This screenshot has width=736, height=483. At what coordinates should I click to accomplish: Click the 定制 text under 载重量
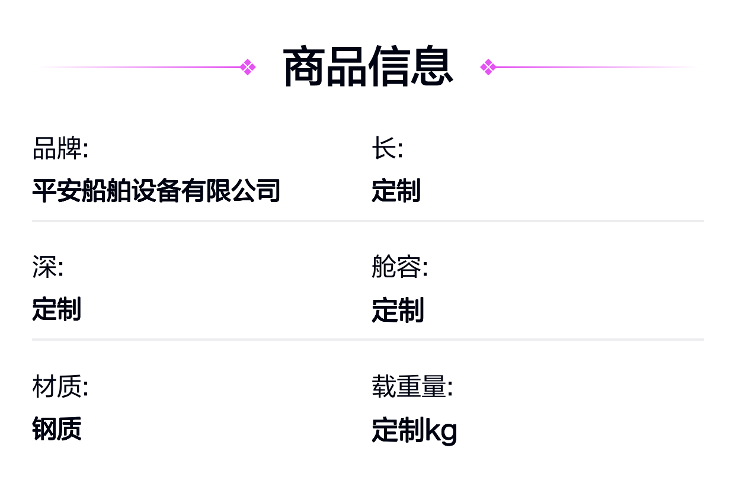click(398, 431)
